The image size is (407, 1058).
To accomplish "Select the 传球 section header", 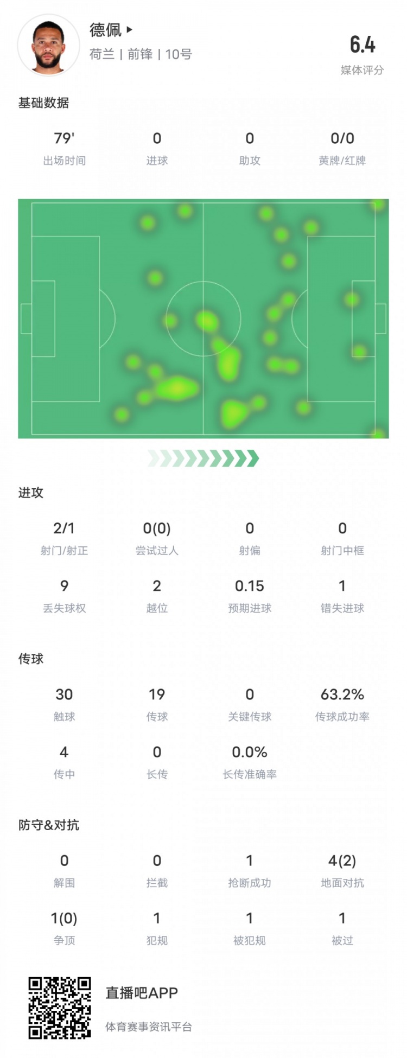I will (31, 659).
